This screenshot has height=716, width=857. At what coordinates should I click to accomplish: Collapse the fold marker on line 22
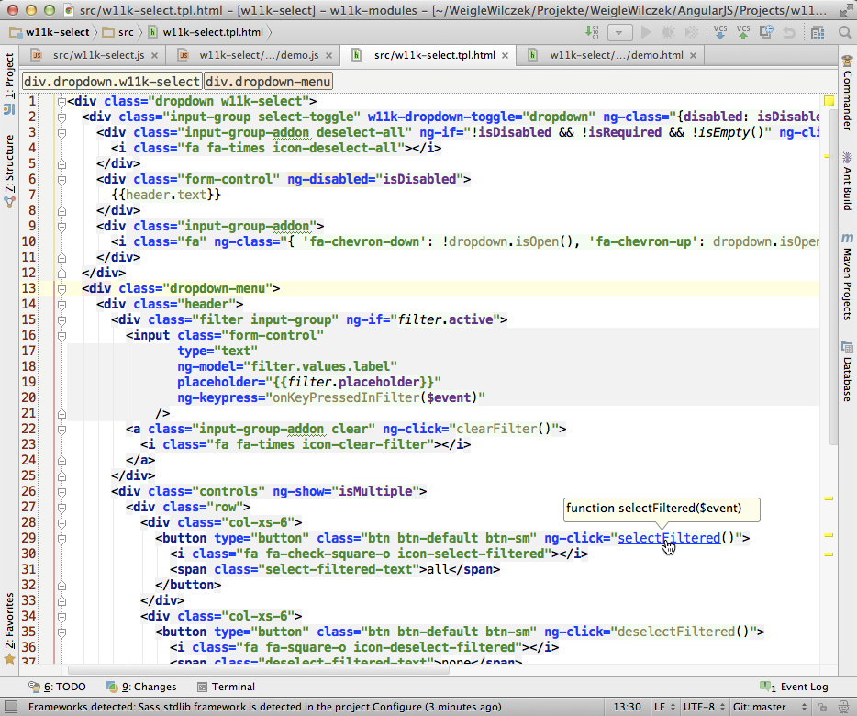click(61, 429)
